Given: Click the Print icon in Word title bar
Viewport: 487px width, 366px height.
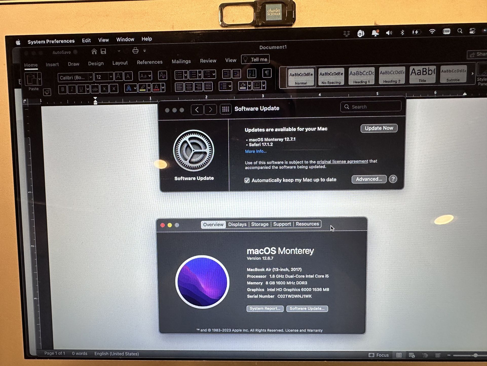Looking at the screenshot, I should [135, 51].
